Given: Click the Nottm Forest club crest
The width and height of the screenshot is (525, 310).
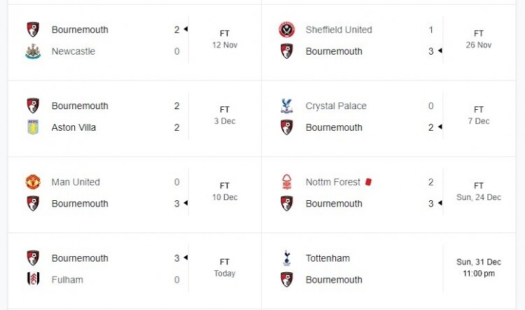Looking at the screenshot, I should click(x=286, y=182).
